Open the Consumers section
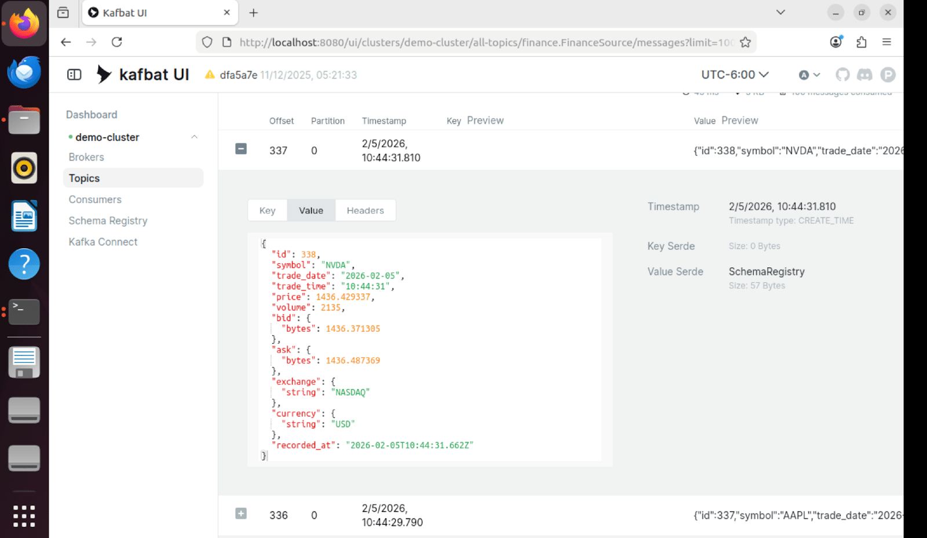 pos(94,199)
